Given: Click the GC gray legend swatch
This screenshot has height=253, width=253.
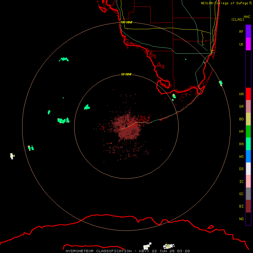Looking at the screenshot, I should click(248, 194).
